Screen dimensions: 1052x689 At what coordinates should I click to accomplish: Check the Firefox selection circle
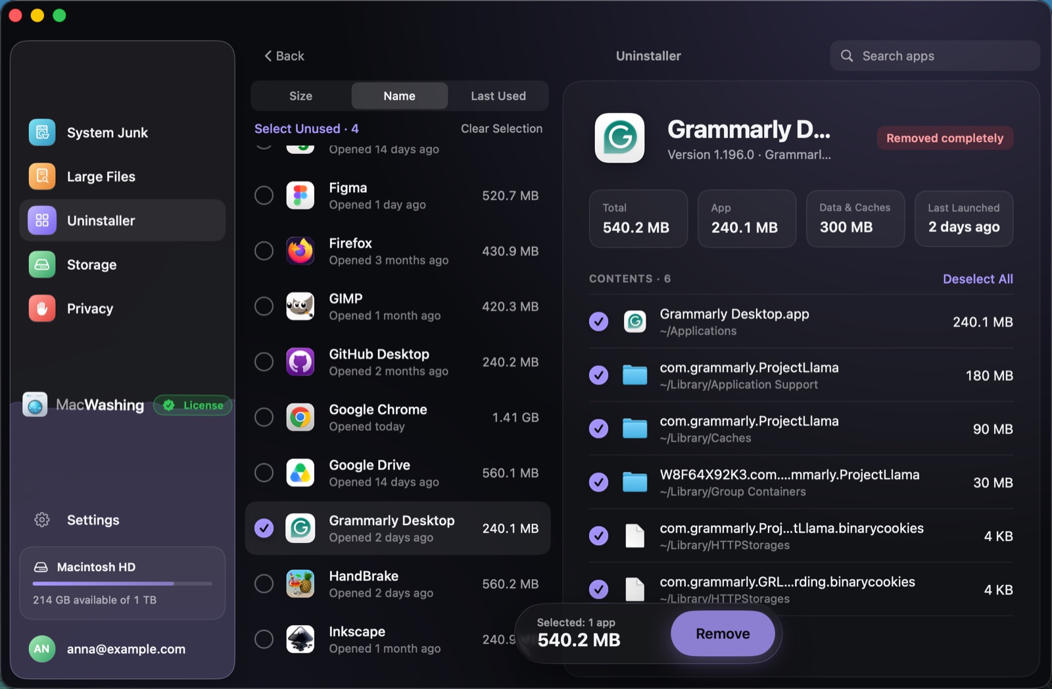pyautogui.click(x=264, y=251)
